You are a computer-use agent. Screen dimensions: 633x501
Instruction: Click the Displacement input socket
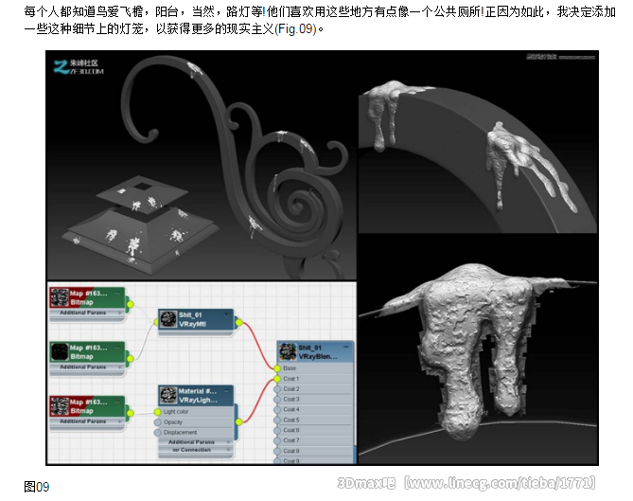157,432
